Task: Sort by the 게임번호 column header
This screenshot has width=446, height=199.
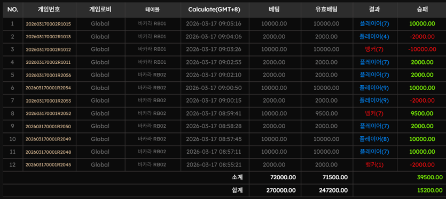Action: click(49, 10)
